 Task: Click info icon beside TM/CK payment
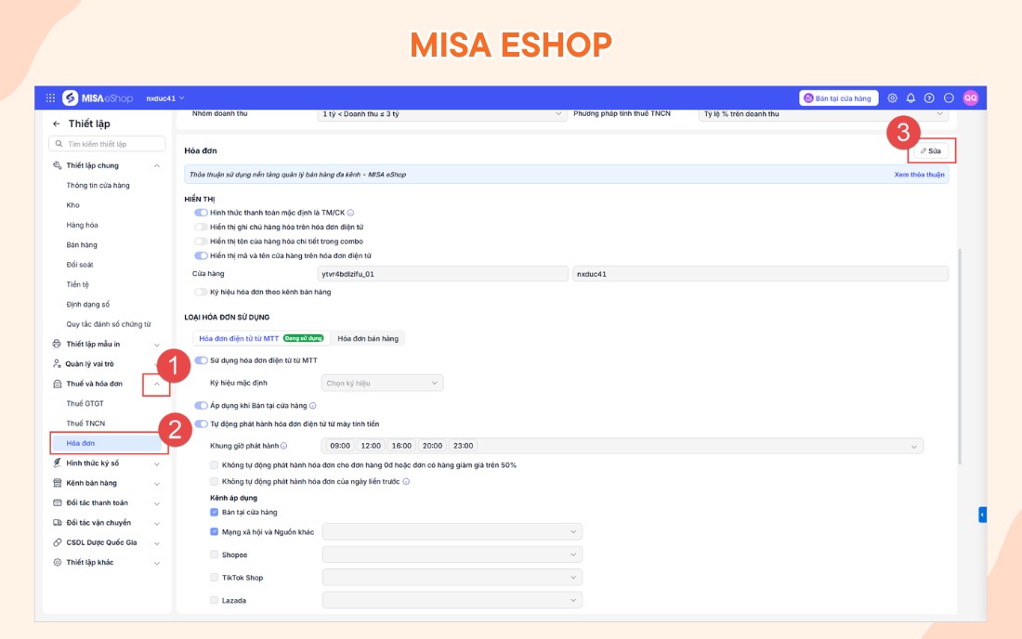tap(350, 213)
